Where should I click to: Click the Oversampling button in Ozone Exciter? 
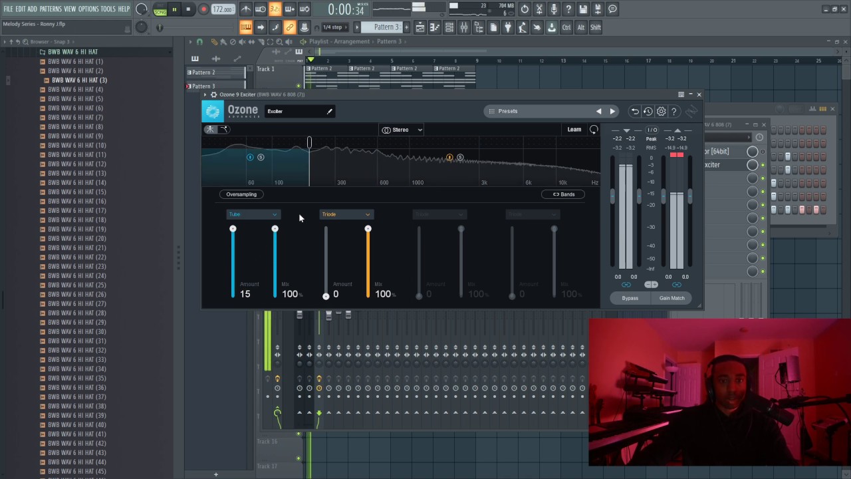pos(241,194)
